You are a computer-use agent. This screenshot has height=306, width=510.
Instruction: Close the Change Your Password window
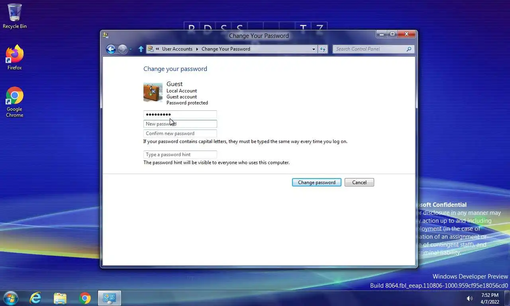(x=407, y=34)
